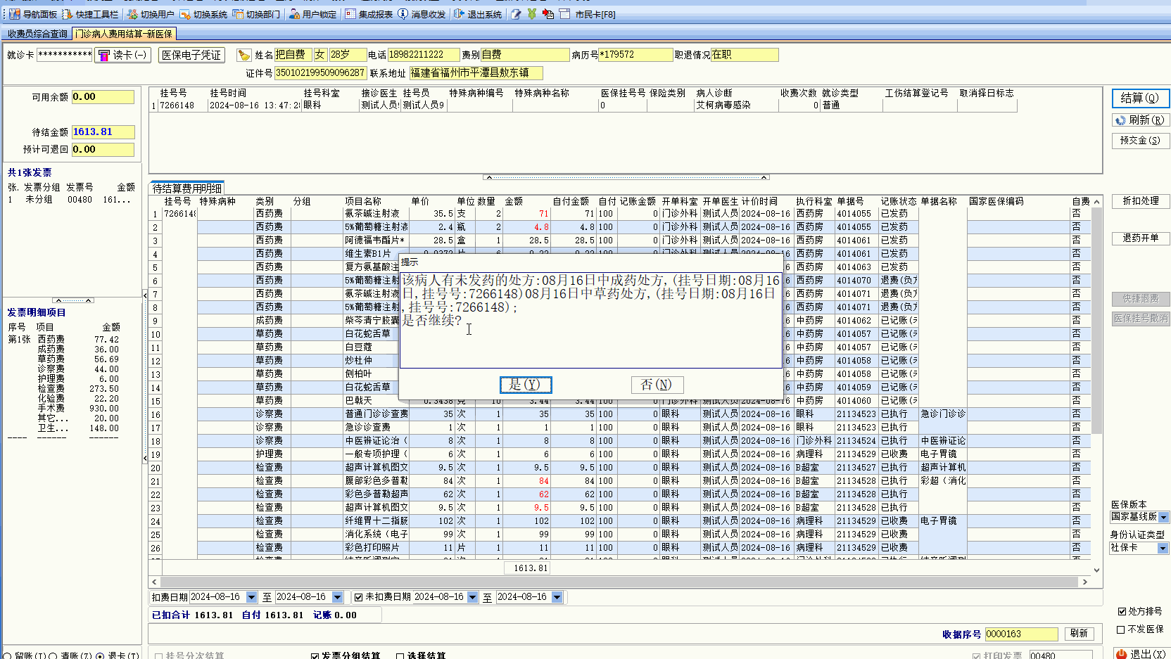Click the 读卡(-) card reader button
Viewport: 1171px width, 659px height.
123,55
